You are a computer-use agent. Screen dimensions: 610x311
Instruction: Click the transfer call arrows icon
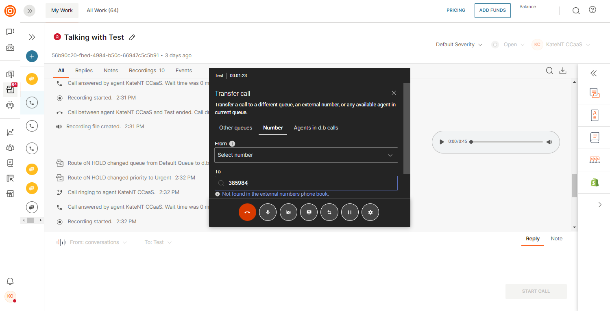click(x=329, y=212)
